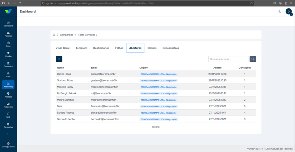Switch to the Destinatários tab
The height and width of the screenshot is (152, 295).
pos(101,48)
